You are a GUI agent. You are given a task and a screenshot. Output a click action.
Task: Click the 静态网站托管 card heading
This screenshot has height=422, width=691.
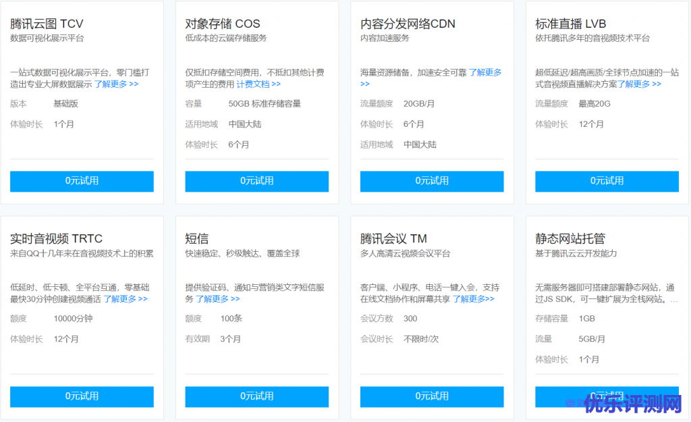tap(570, 239)
